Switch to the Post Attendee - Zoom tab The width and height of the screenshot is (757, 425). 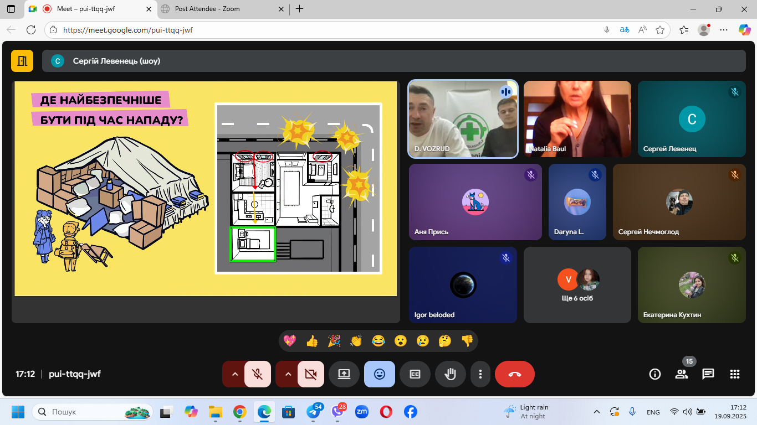click(x=222, y=9)
